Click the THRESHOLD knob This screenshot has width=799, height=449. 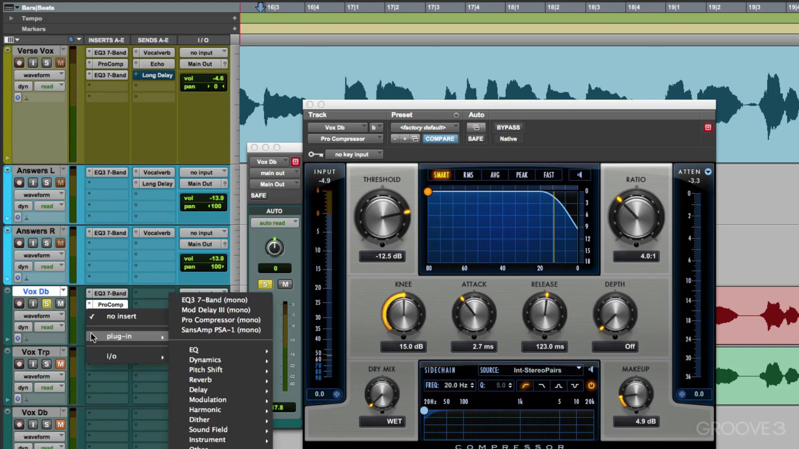(382, 217)
